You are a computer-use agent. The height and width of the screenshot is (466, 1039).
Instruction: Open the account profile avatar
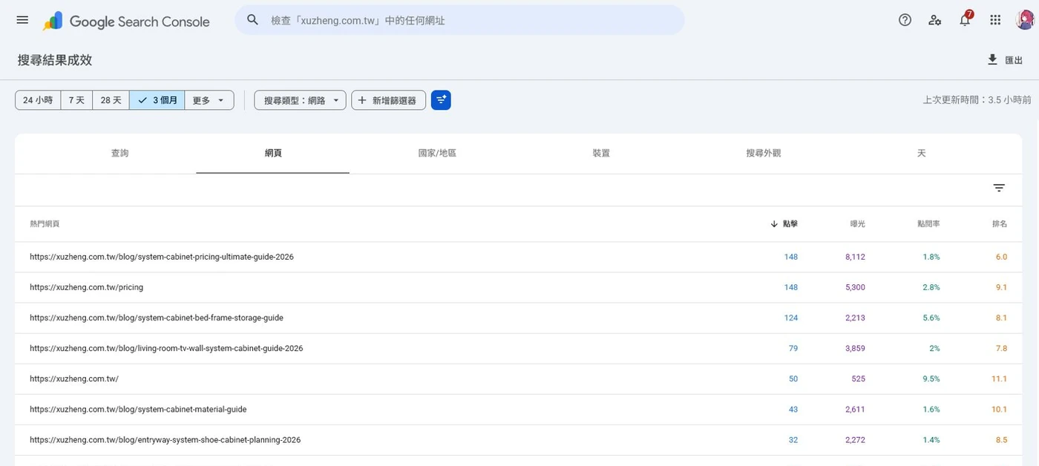pos(1025,20)
